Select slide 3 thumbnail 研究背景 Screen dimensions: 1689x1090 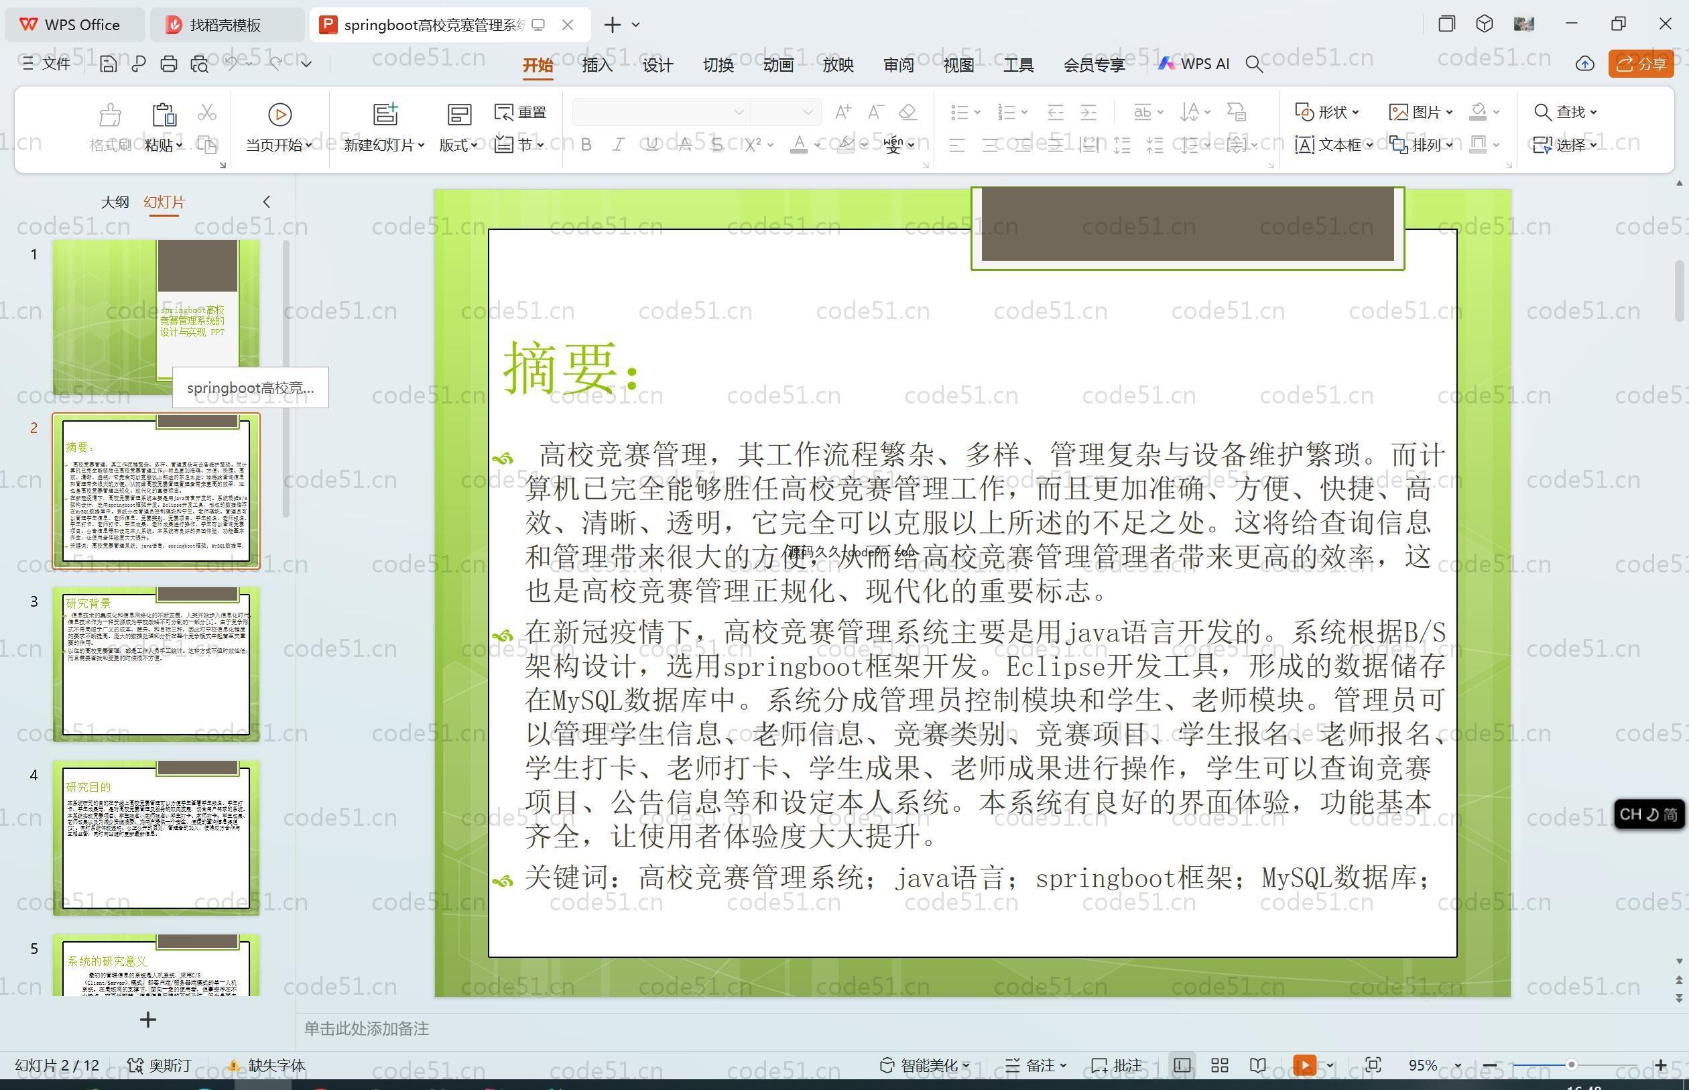pos(156,664)
